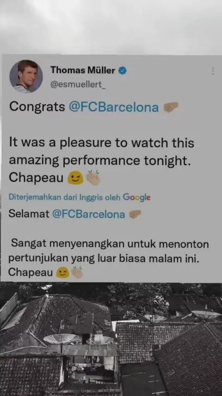Click the blue verified badge

coord(123,70)
